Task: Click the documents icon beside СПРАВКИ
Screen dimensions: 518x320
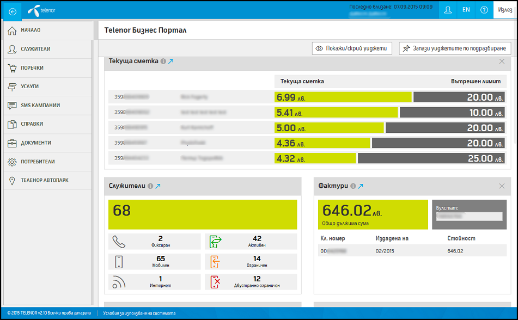Action: [x=12, y=125]
